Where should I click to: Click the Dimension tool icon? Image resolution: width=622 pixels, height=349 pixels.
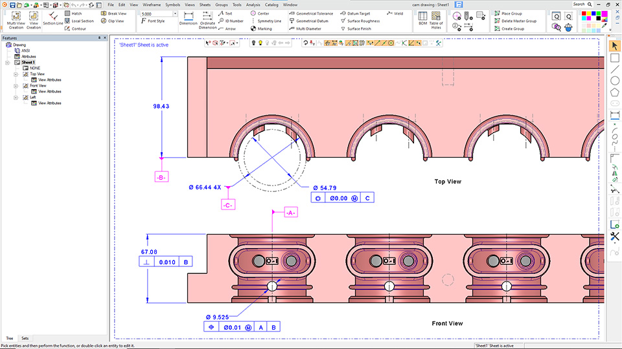pyautogui.click(x=189, y=19)
